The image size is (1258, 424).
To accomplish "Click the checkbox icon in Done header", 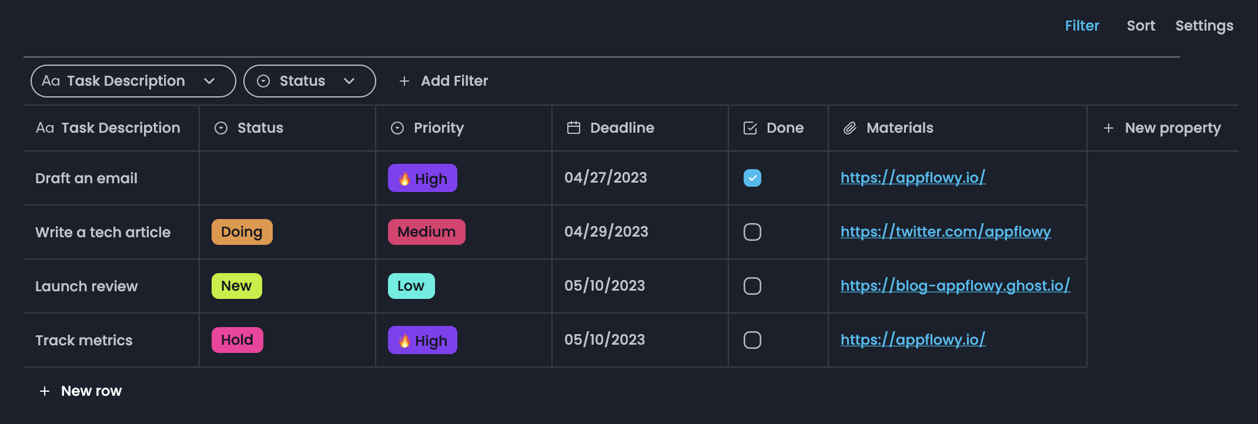I will point(750,128).
